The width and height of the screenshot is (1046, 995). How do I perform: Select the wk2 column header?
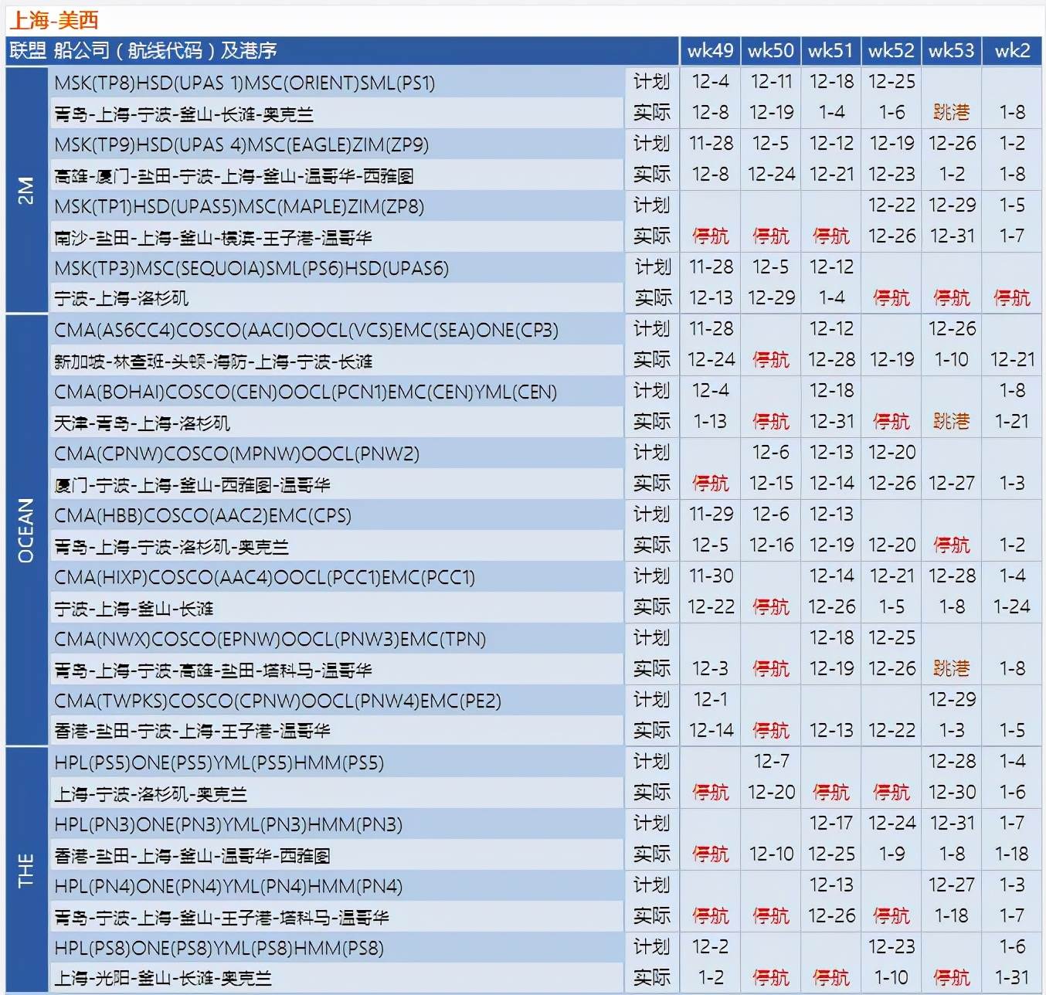pos(1012,51)
